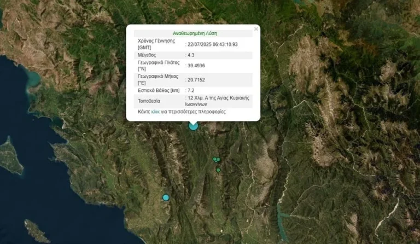The width and height of the screenshot is (420, 244).
Task: Click the Μέγεθος row label
Action: click(x=147, y=55)
